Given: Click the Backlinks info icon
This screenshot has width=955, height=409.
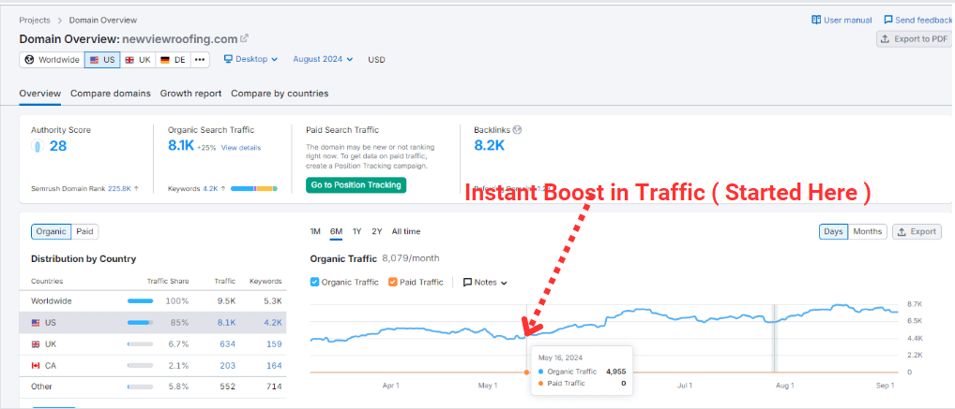Looking at the screenshot, I should 517,130.
